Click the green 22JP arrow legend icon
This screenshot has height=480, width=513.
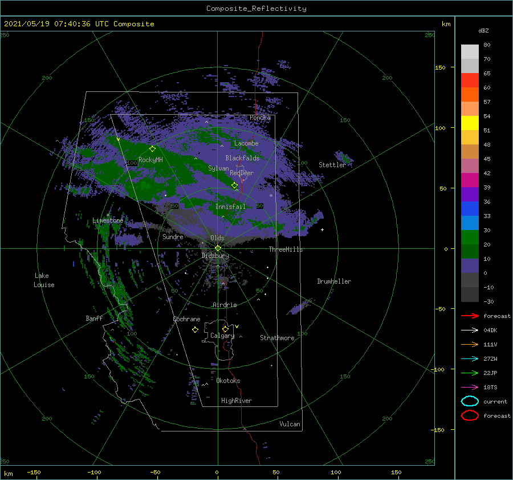470,373
